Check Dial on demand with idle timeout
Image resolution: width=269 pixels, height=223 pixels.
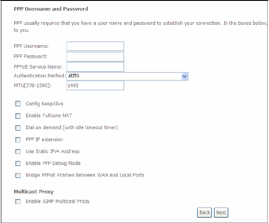18,128
